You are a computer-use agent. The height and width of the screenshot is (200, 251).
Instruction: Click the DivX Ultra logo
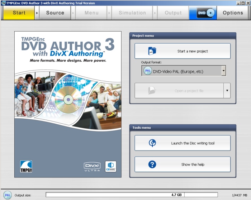[92, 167]
